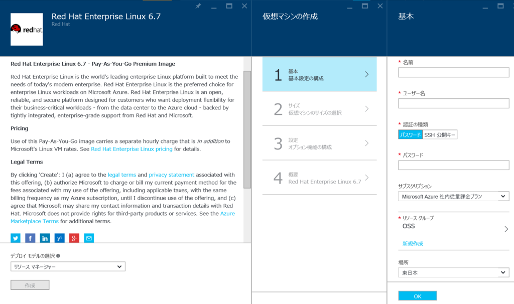
Task: Focus the パスワード input field
Action: (x=454, y=165)
